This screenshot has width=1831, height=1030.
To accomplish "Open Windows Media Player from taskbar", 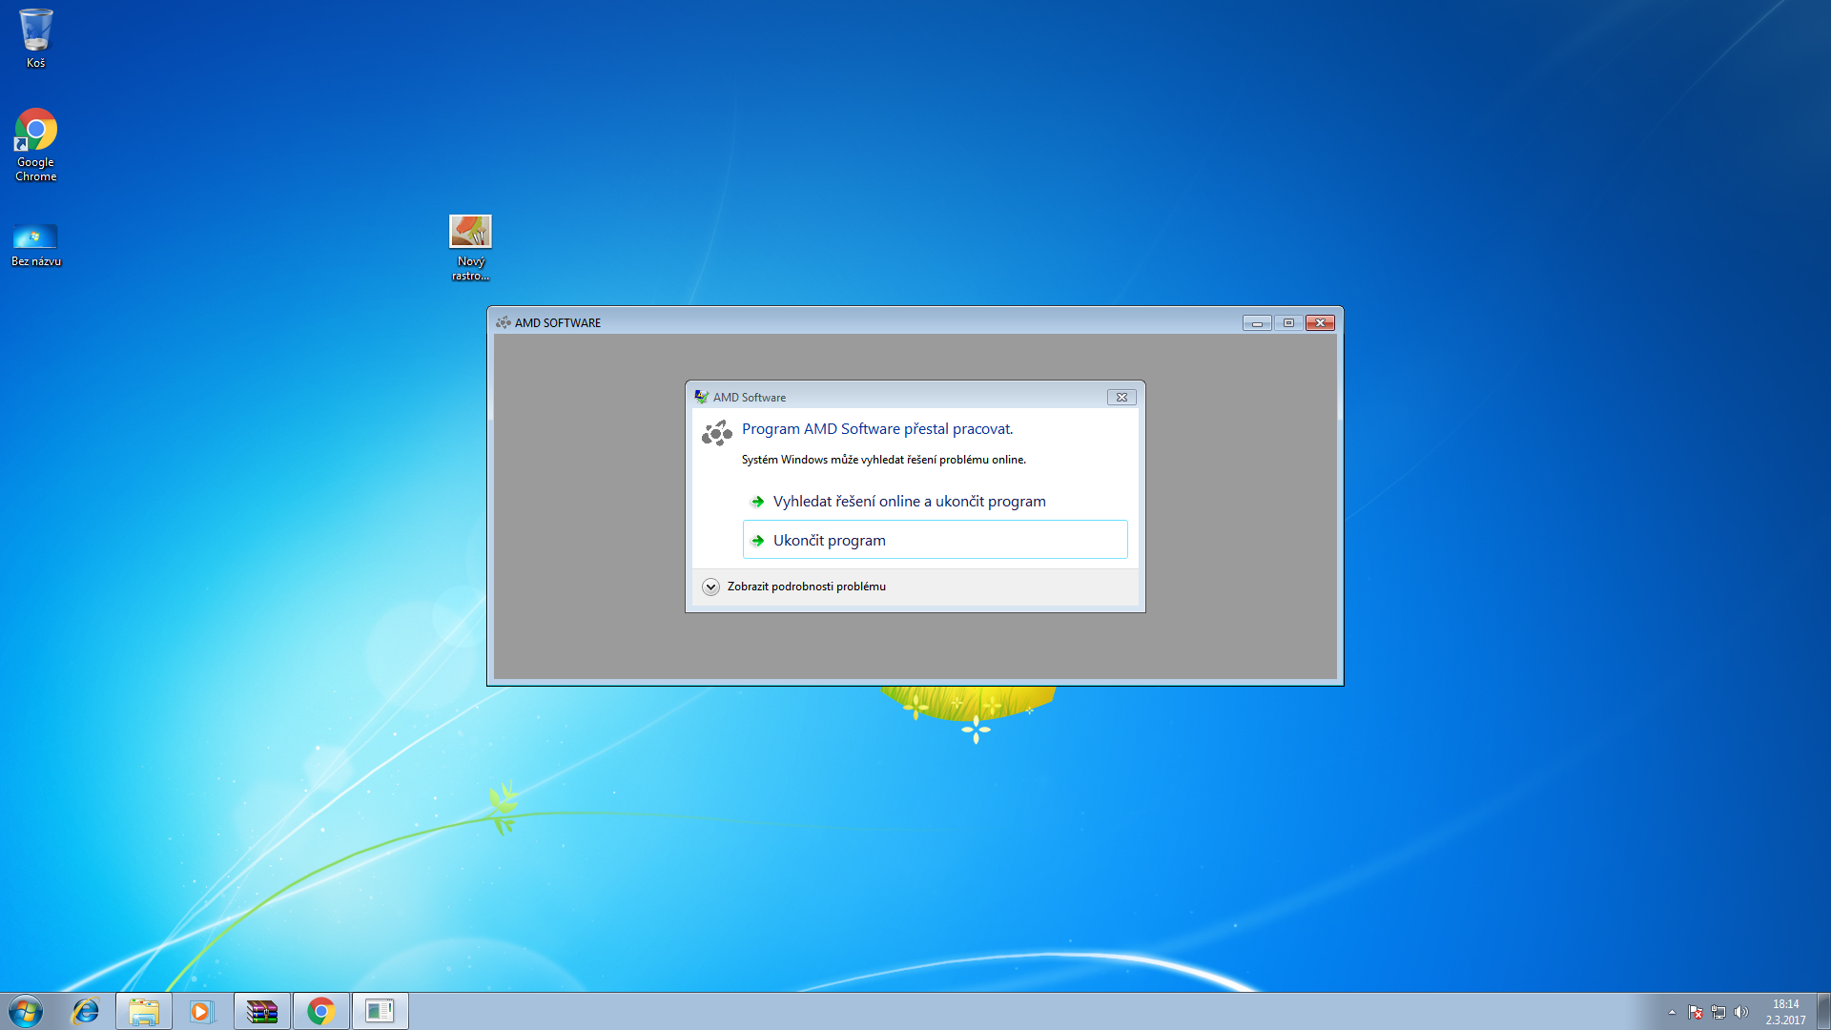I will click(201, 1011).
